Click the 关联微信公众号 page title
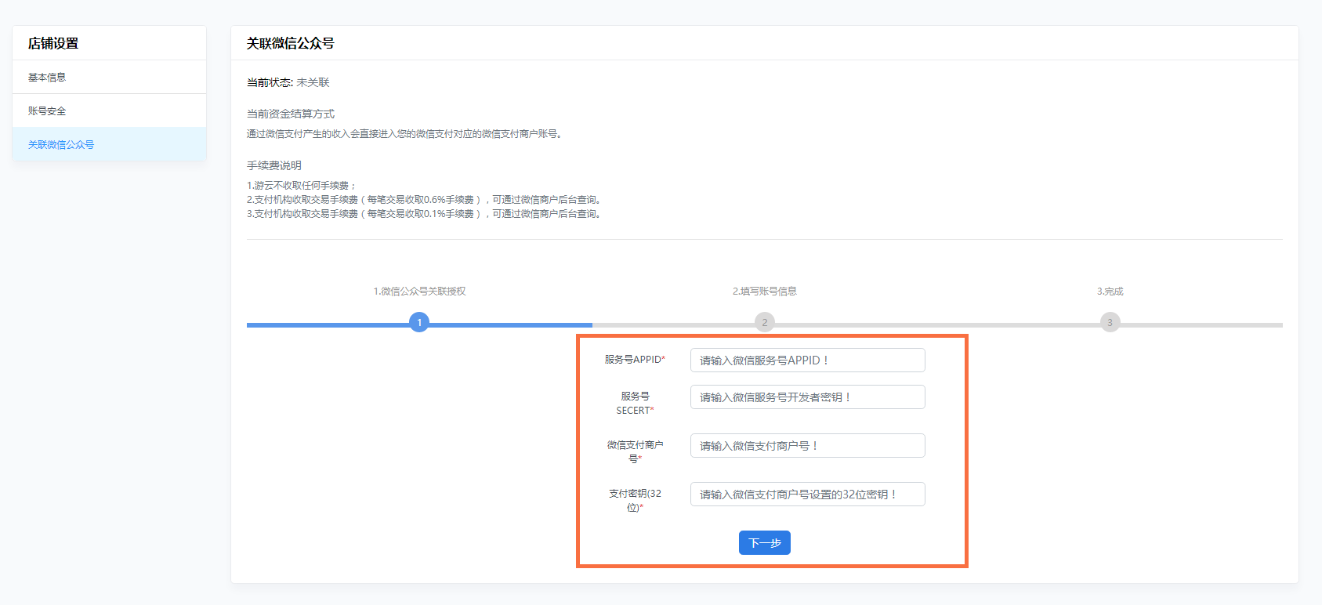Screen dimensions: 1322x605 pos(291,43)
